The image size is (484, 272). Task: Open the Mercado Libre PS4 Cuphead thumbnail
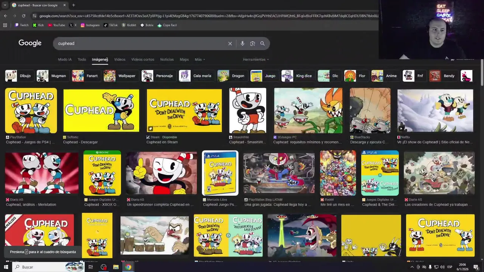coord(220,173)
